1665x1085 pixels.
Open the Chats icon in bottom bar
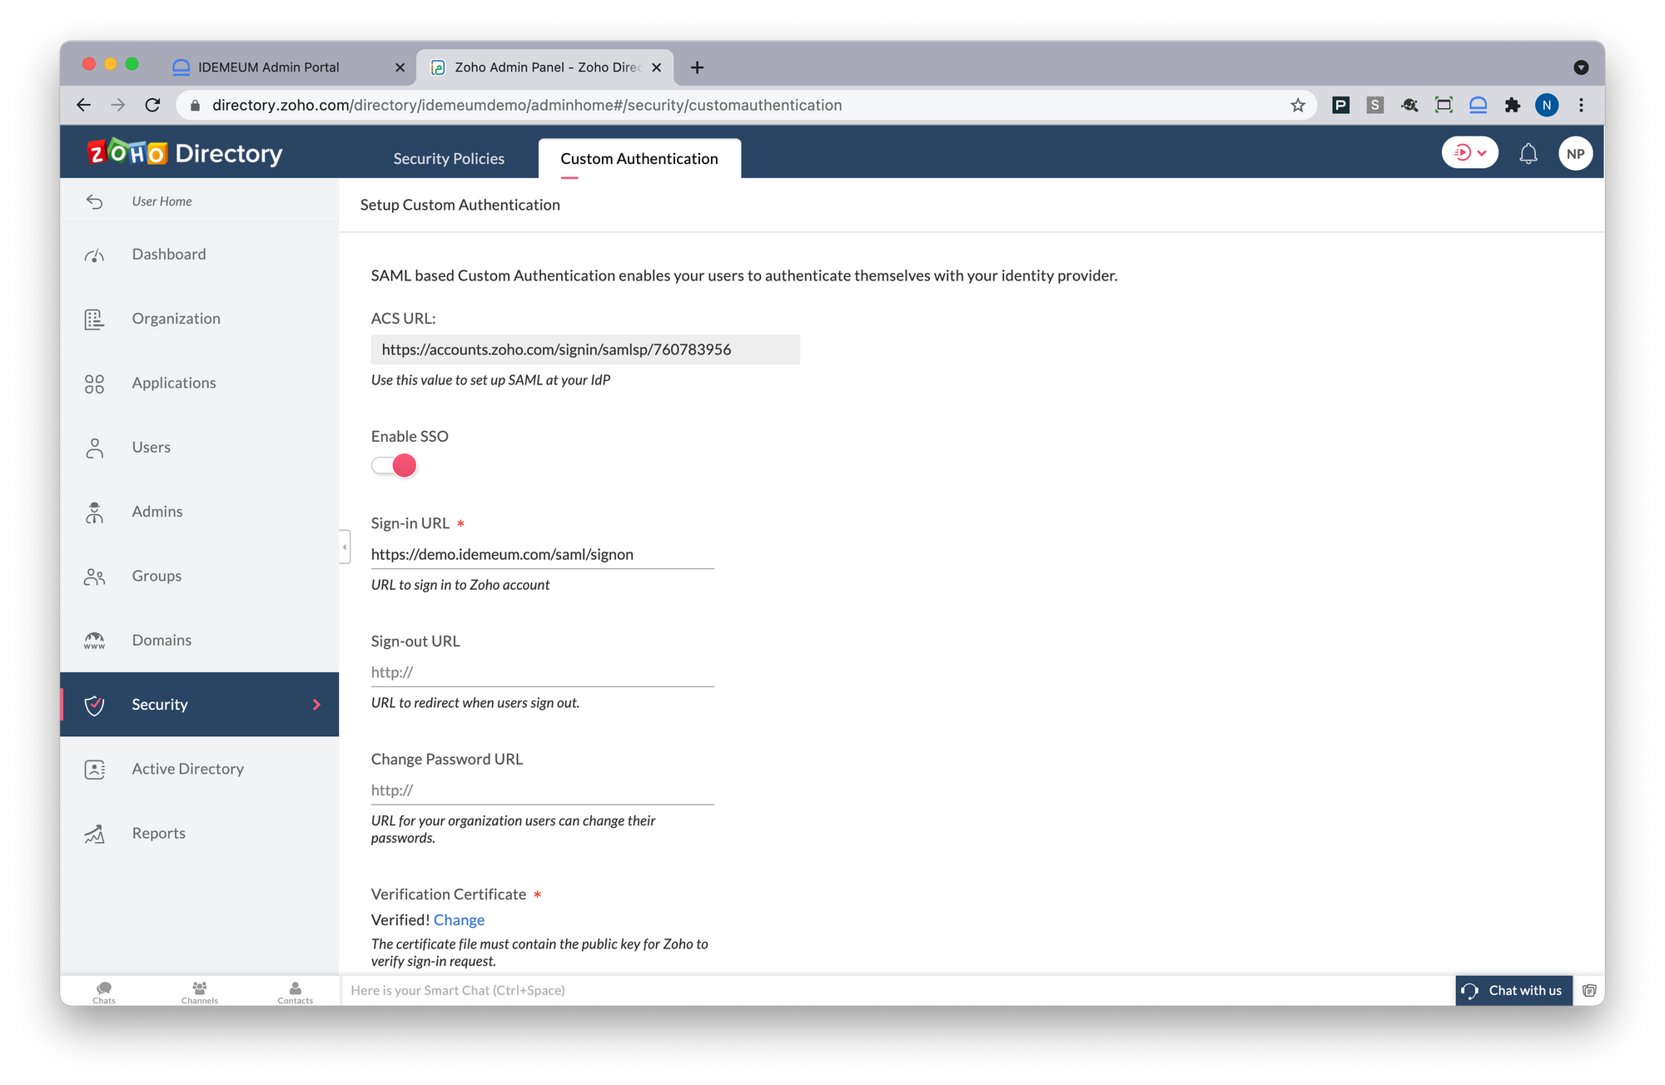coord(104,992)
